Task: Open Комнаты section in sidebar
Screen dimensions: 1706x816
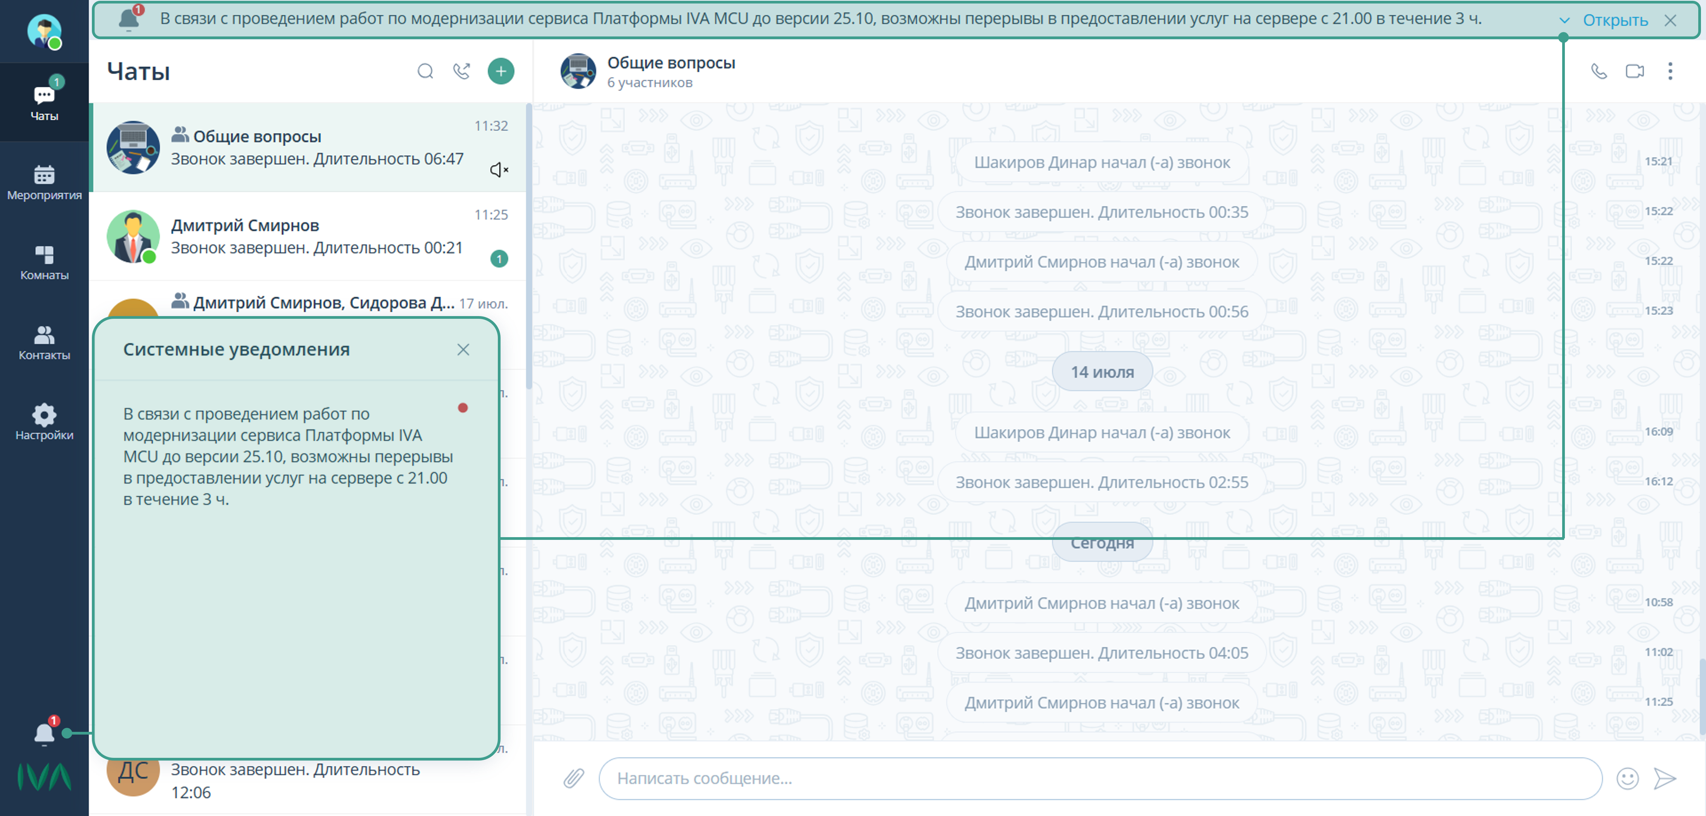Action: (x=44, y=262)
